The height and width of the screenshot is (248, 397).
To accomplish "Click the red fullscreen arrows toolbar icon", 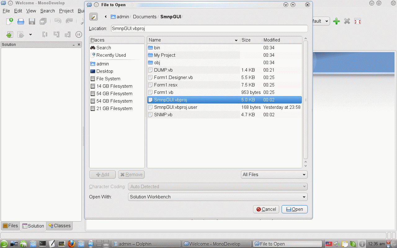I will pyautogui.click(x=358, y=21).
